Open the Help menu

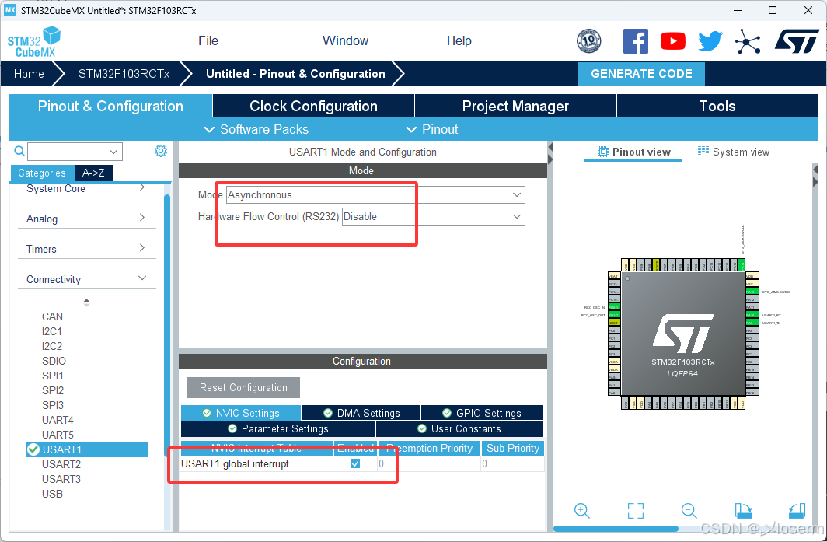pyautogui.click(x=459, y=40)
